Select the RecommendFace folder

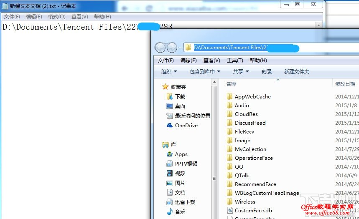[x=255, y=184]
